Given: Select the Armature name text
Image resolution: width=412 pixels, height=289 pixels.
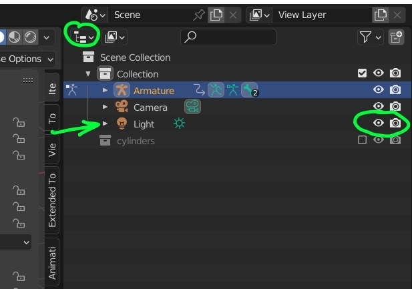Looking at the screenshot, I should tap(154, 91).
